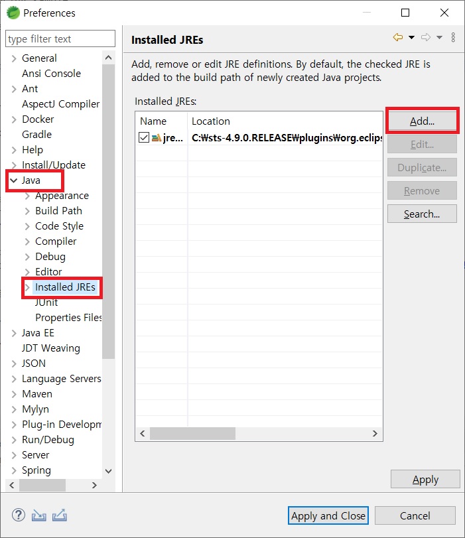Click JRE table scrollbar right arrow

(x=375, y=434)
